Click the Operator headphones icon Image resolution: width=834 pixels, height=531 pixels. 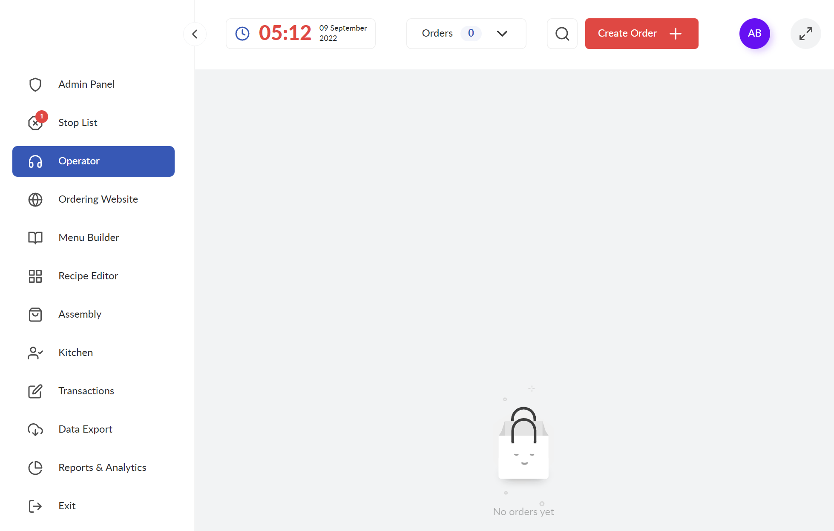(35, 161)
